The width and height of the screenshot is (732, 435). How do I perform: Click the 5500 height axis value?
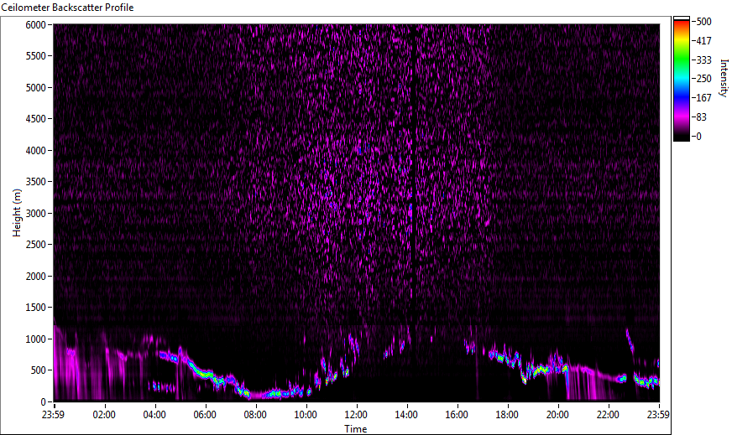[x=35, y=56]
